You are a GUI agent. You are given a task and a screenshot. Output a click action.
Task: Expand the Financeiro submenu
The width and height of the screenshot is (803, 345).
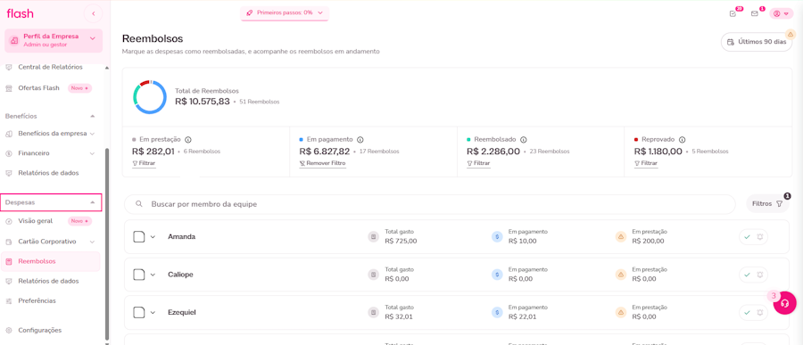(92, 153)
